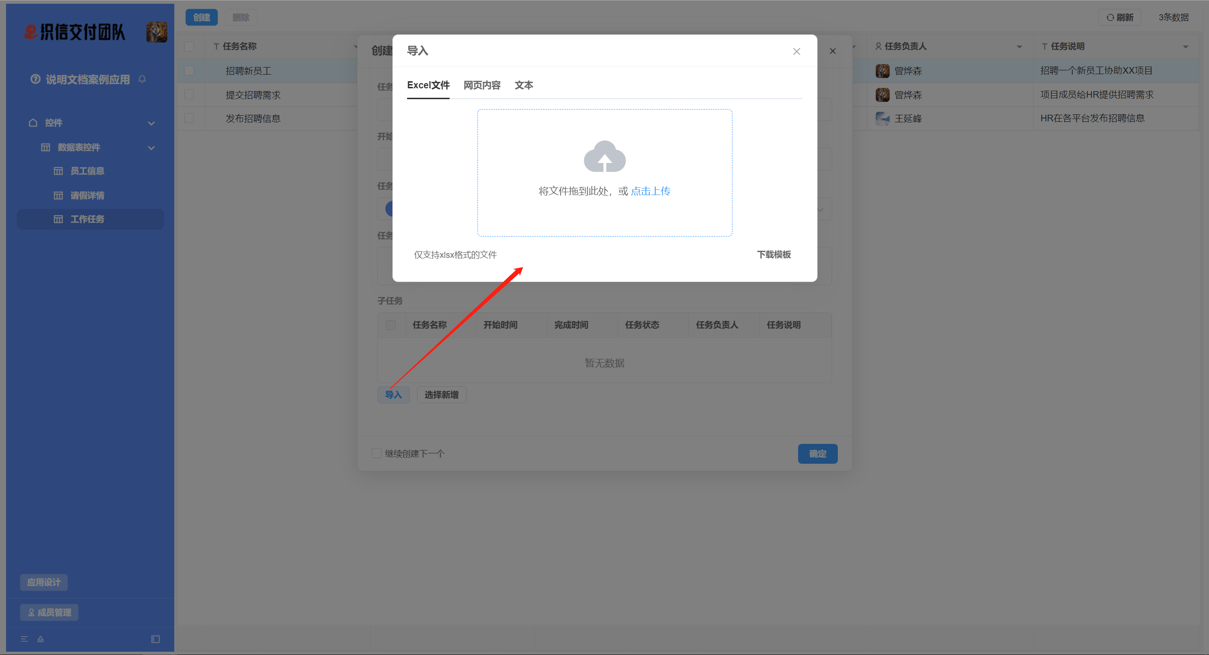Check the select-all checkbox in 子任务 table

(x=391, y=325)
